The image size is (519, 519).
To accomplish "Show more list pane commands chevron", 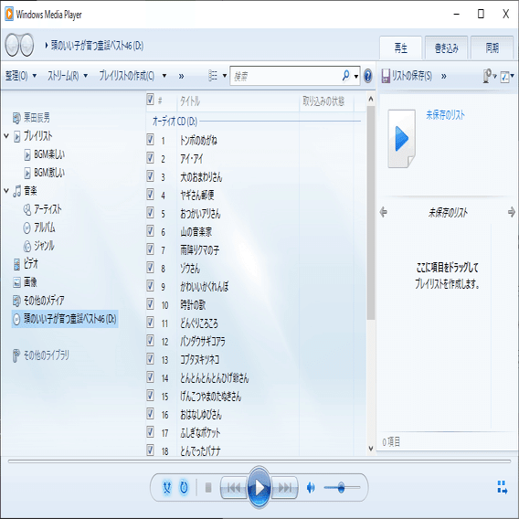I will click(x=444, y=76).
